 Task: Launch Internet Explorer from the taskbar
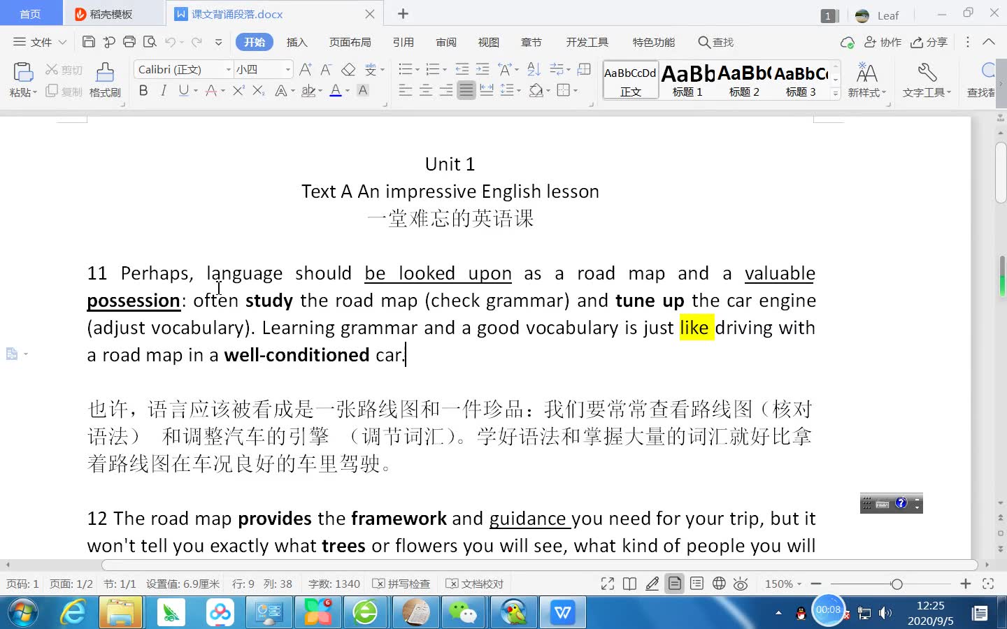(73, 613)
